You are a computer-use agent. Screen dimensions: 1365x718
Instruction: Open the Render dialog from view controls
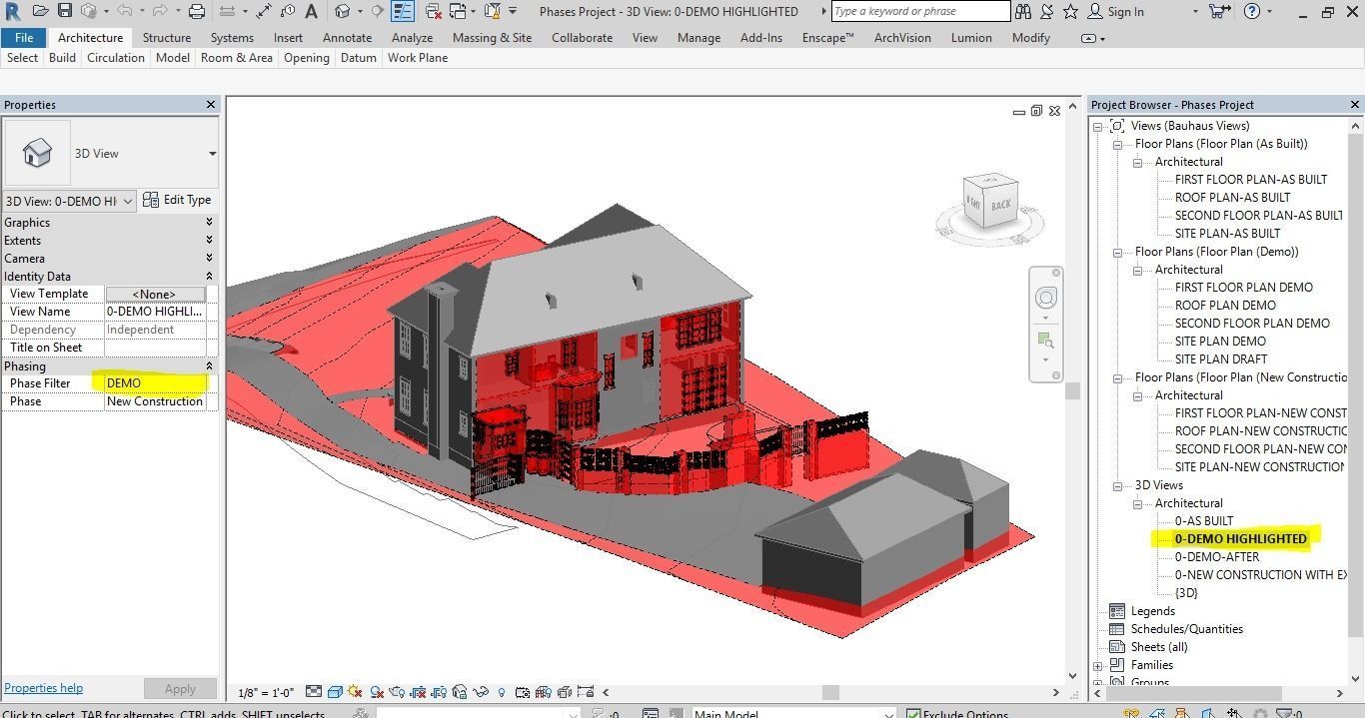click(x=396, y=691)
